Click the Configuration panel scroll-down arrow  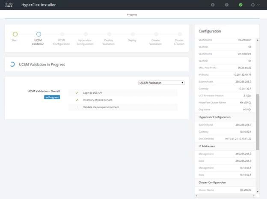click(x=258, y=192)
